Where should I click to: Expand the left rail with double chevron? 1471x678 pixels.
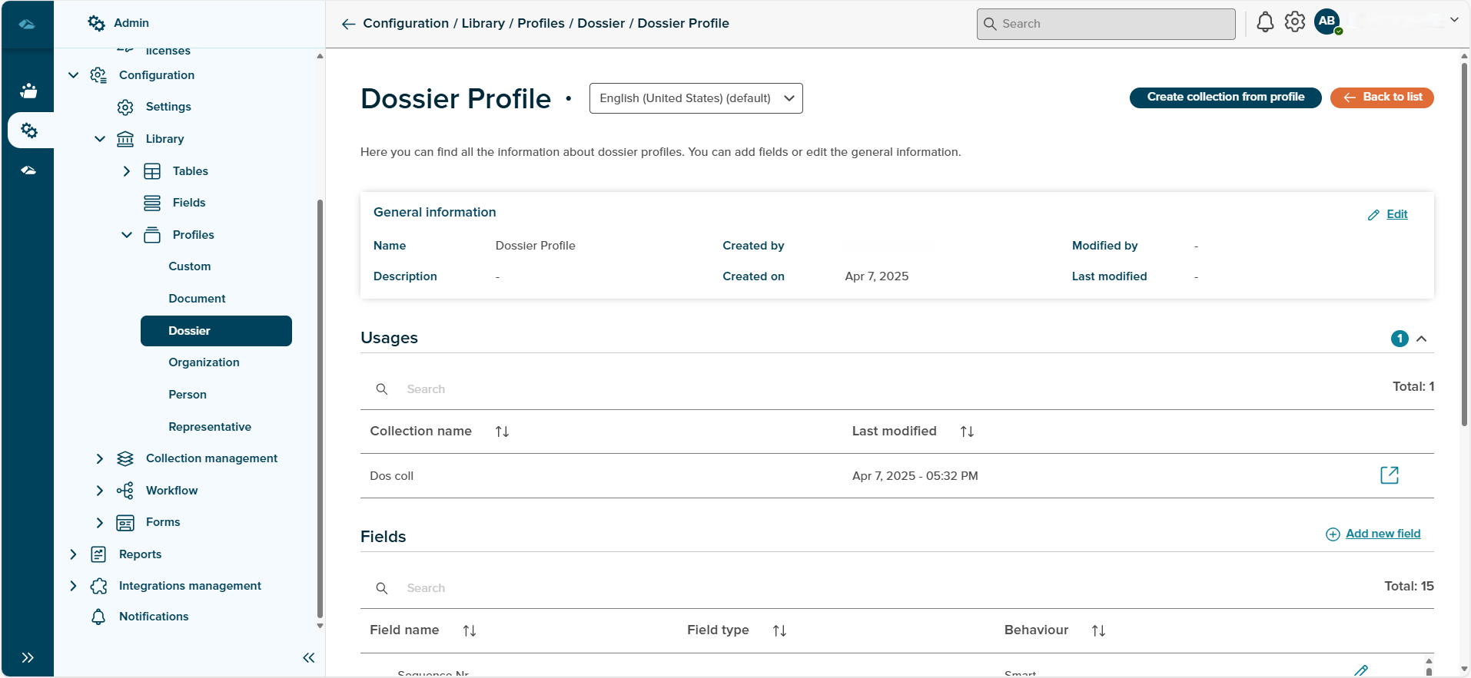coord(28,657)
